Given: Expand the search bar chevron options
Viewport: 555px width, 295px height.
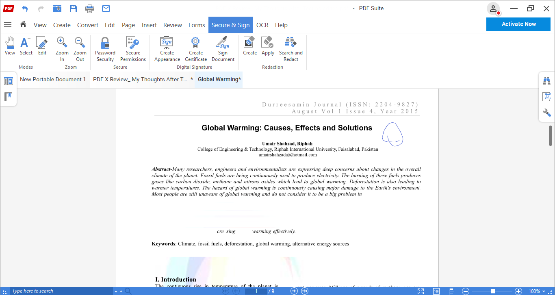Looking at the screenshot, I should (x=116, y=291).
